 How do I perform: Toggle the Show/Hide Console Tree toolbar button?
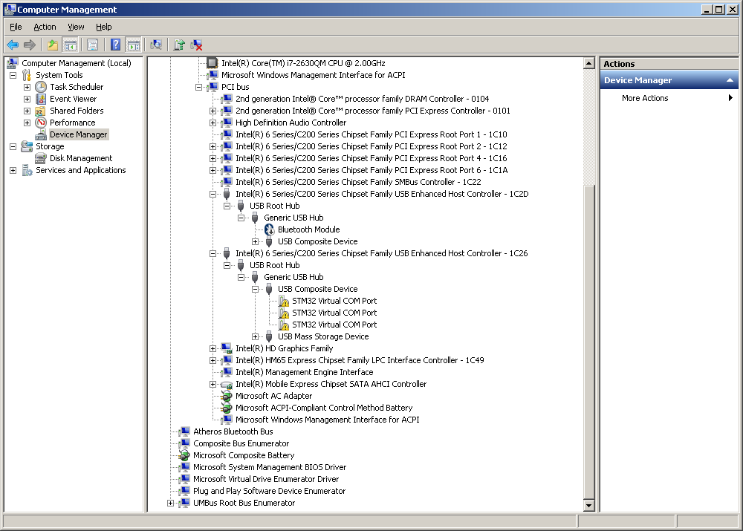[x=71, y=45]
